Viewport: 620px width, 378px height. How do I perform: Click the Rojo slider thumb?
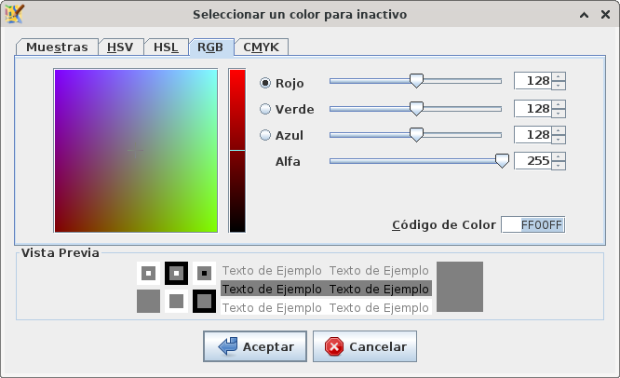point(416,81)
